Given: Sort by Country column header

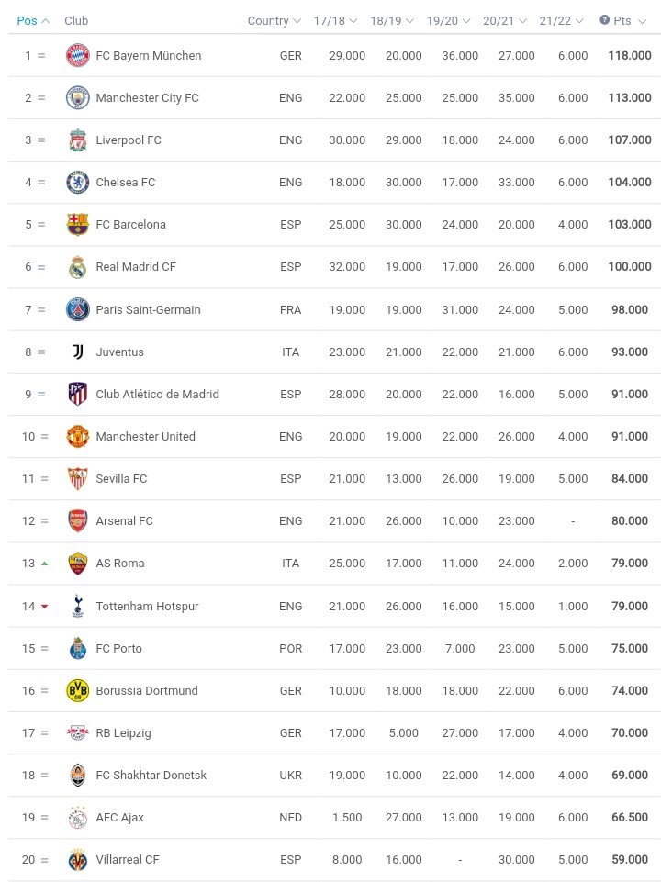Looking at the screenshot, I should pyautogui.click(x=274, y=20).
